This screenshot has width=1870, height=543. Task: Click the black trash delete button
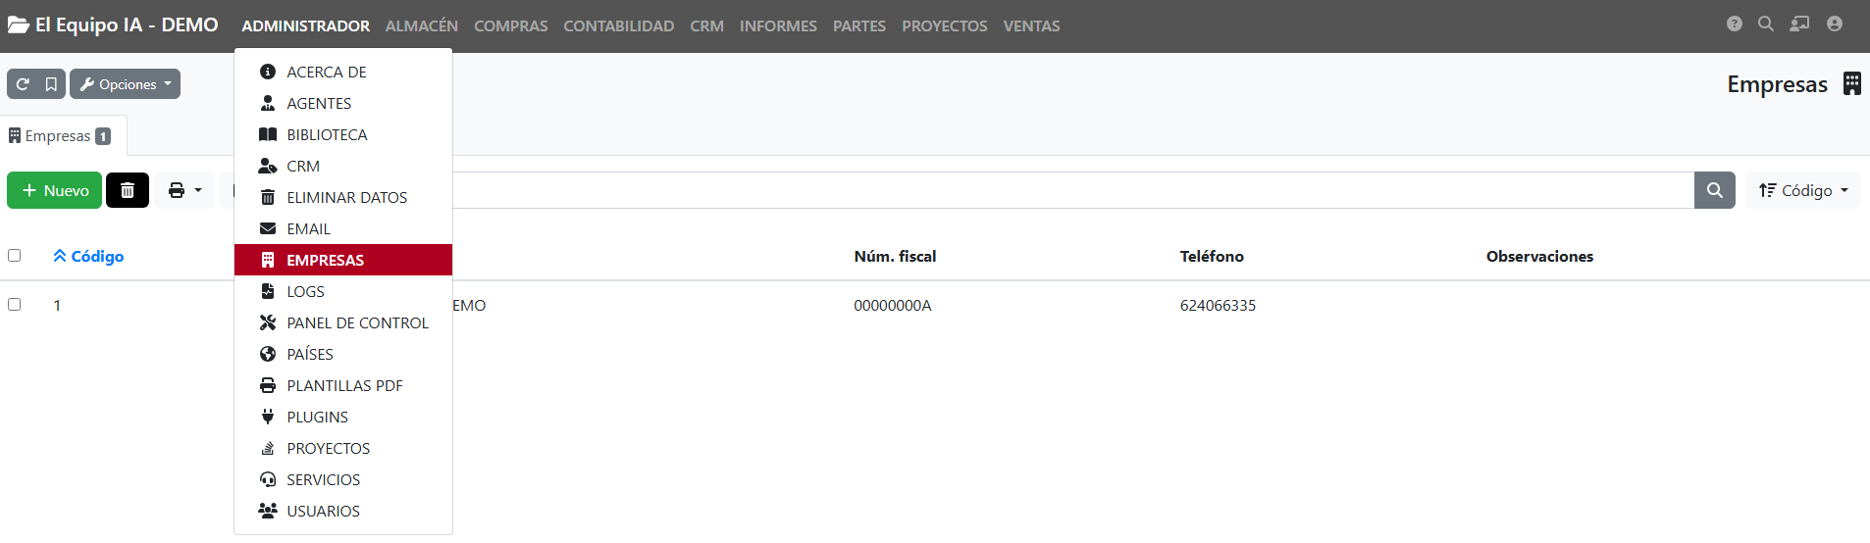point(128,190)
